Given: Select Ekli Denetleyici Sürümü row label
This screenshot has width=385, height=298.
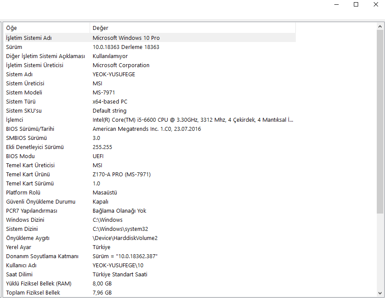Looking at the screenshot, I should (x=35, y=147).
